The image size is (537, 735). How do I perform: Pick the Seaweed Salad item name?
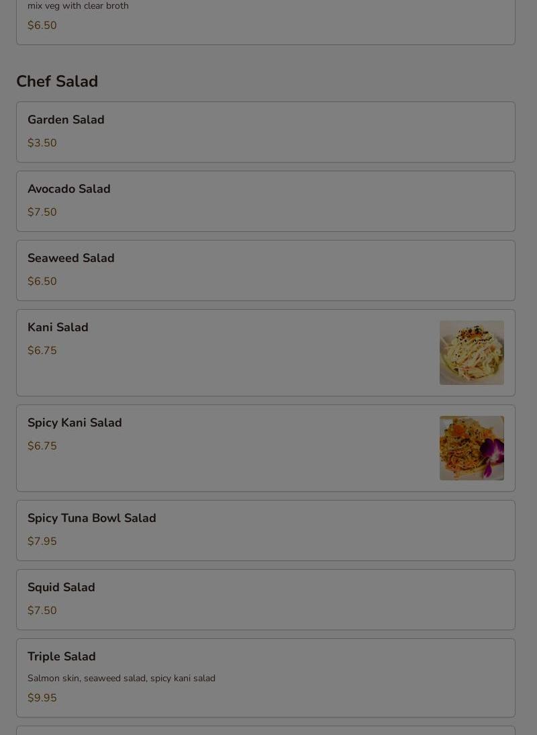[x=71, y=258]
